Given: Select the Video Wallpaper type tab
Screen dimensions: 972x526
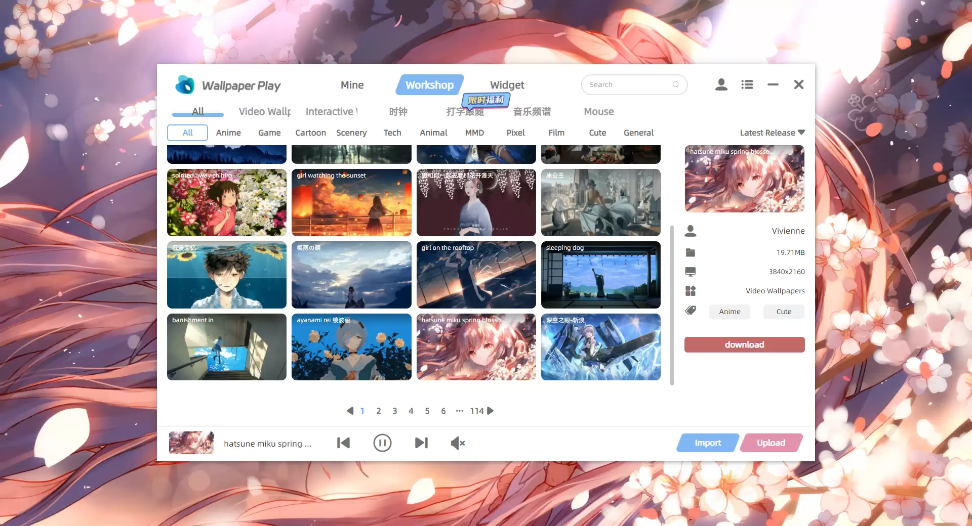Looking at the screenshot, I should tap(265, 111).
